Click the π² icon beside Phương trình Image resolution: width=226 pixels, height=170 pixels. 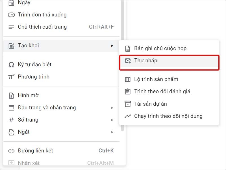click(11, 76)
